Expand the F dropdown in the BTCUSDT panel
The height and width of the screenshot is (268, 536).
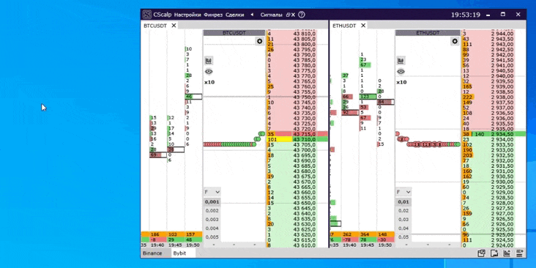pos(212,192)
